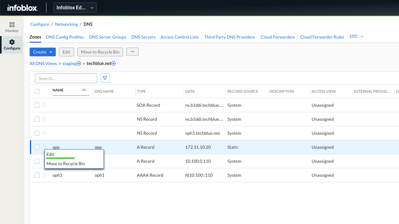
Task: Select the oph1 AAAA Record checkbox
Action: pos(37,175)
